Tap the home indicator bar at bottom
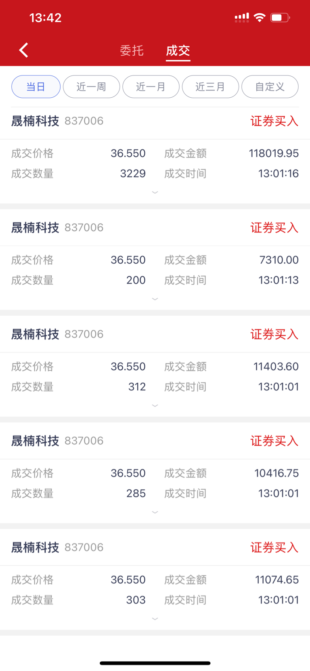Viewport: 310px width, 671px height. tap(155, 663)
